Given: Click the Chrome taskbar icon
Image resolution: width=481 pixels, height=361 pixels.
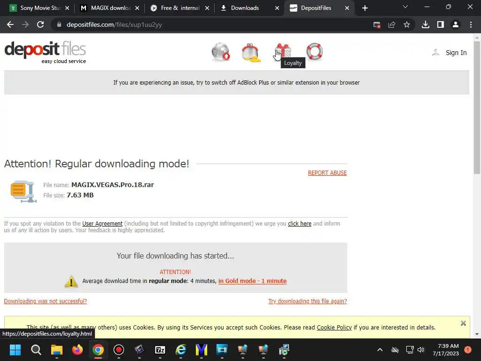Looking at the screenshot, I should (98, 350).
